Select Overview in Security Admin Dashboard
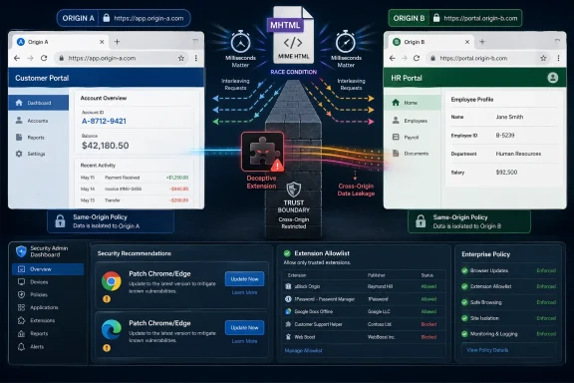Screen dimensions: 574x383 tap(48, 269)
